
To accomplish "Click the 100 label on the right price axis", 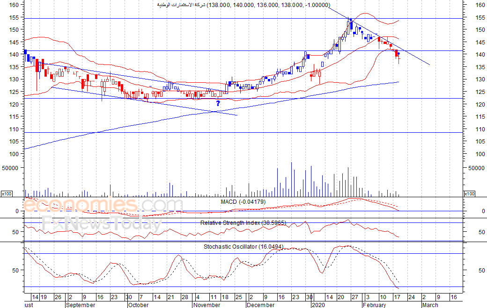I will 480,154.
